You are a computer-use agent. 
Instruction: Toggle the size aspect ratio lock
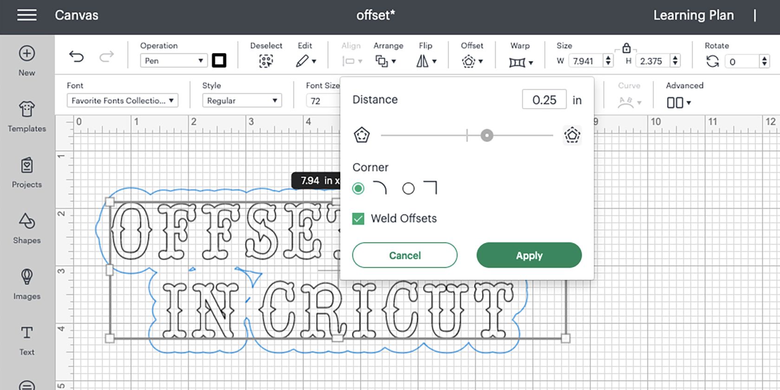pyautogui.click(x=626, y=48)
